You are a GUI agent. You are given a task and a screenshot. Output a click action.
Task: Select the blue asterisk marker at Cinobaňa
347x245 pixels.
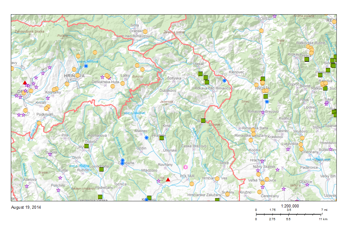click(x=122, y=161)
